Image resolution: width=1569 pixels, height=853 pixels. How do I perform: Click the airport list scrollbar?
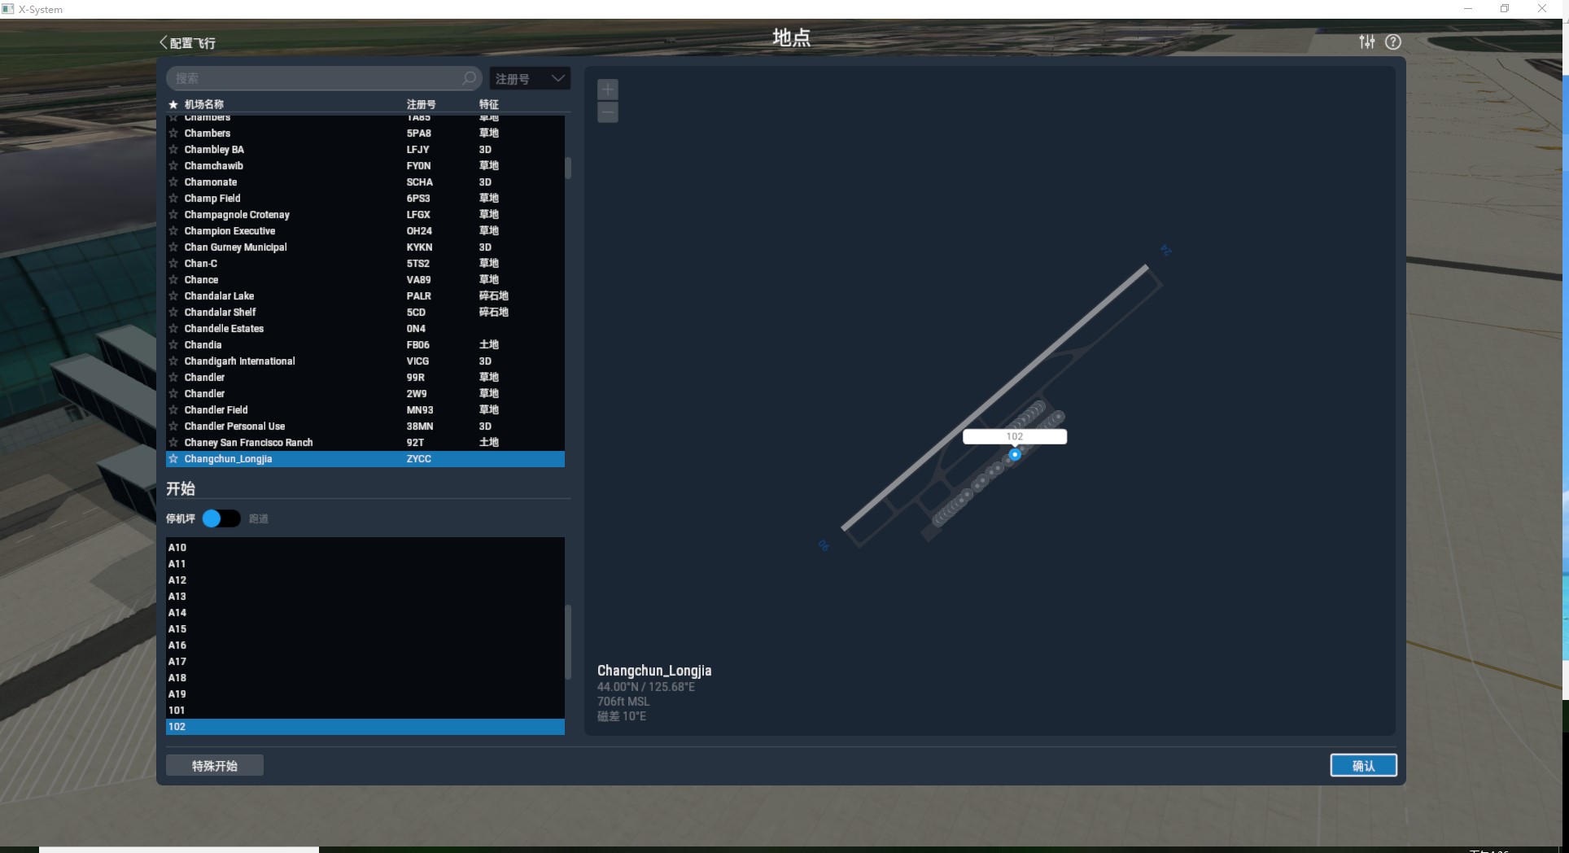click(568, 168)
